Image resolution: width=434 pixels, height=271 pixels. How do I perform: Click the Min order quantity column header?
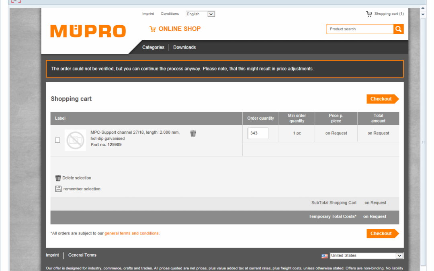297,118
